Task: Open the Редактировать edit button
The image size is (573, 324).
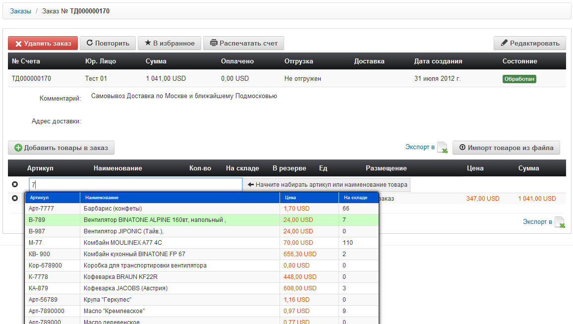Action: pos(529,43)
